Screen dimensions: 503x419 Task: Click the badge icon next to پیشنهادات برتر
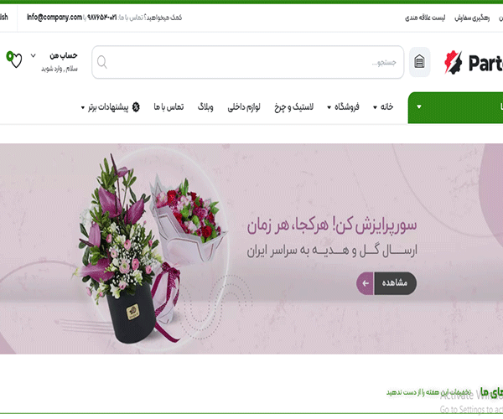click(136, 106)
